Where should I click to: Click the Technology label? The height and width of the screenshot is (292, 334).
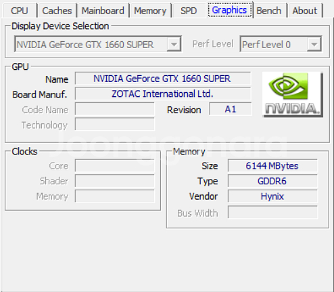pyautogui.click(x=45, y=125)
